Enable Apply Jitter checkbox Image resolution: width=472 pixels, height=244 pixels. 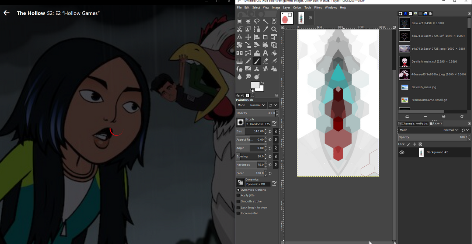[238, 195]
